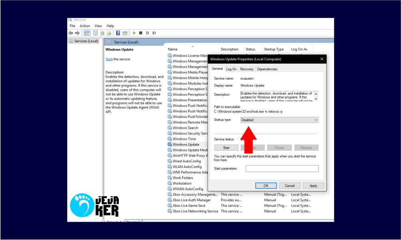401x240 pixels.
Task: Click the Apply button
Action: (313, 186)
